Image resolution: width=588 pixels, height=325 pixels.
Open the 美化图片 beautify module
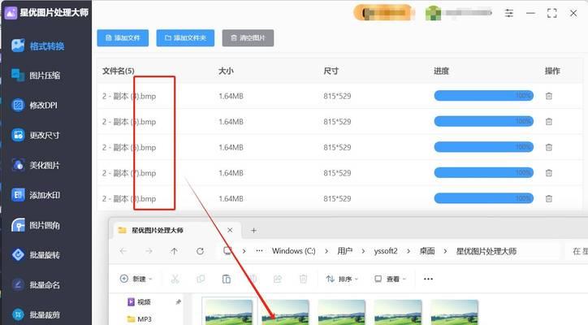pos(36,165)
